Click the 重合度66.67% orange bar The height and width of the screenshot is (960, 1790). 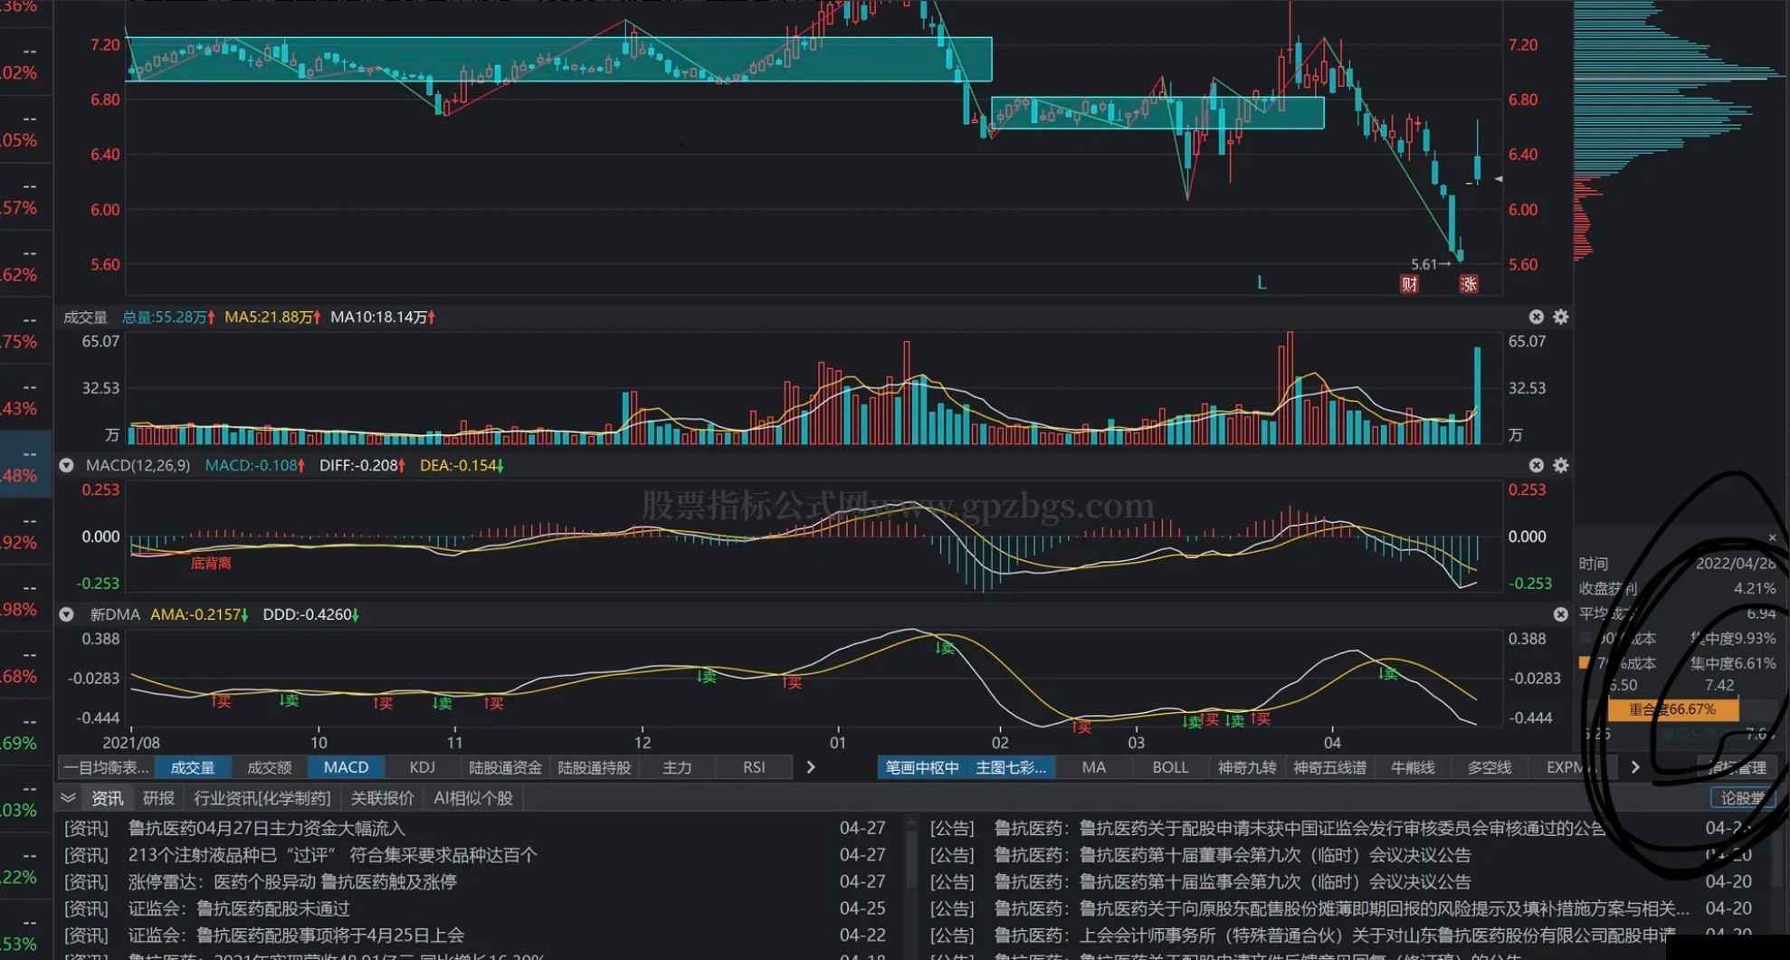1672,709
